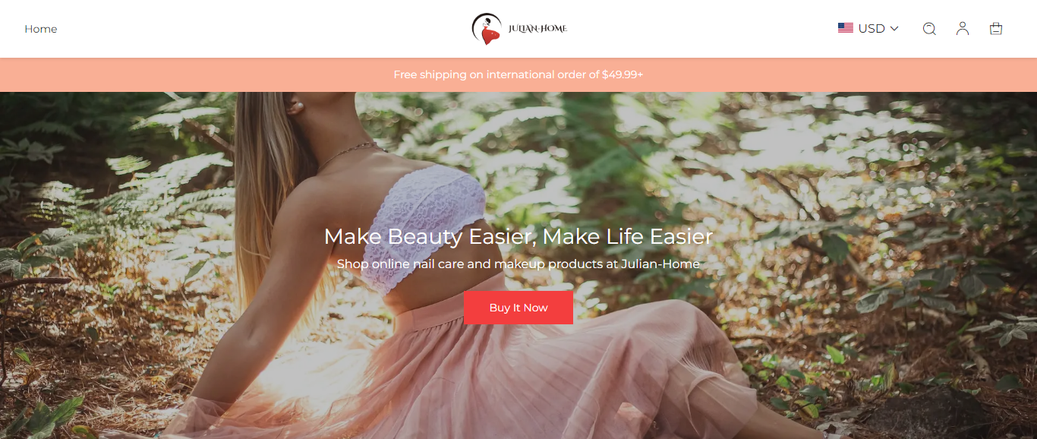Click the US flag currency icon
1037x439 pixels.
point(846,28)
